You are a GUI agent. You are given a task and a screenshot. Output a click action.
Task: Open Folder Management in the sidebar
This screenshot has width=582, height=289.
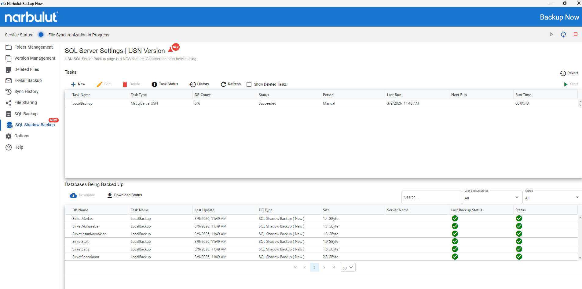(33, 47)
